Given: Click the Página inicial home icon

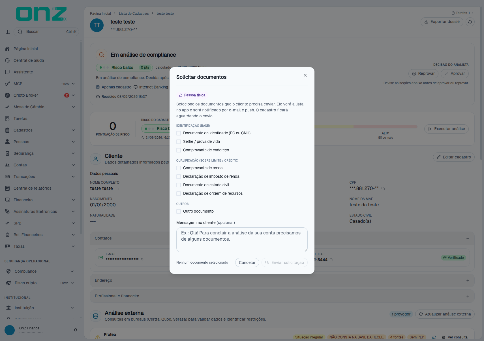Looking at the screenshot, I should coord(7,49).
